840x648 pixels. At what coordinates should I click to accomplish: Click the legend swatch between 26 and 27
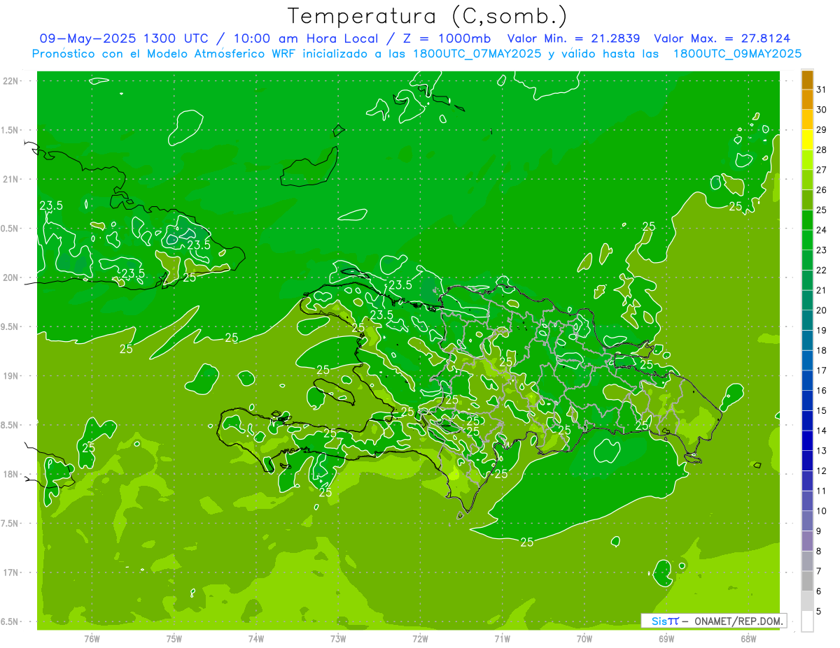[x=807, y=180]
